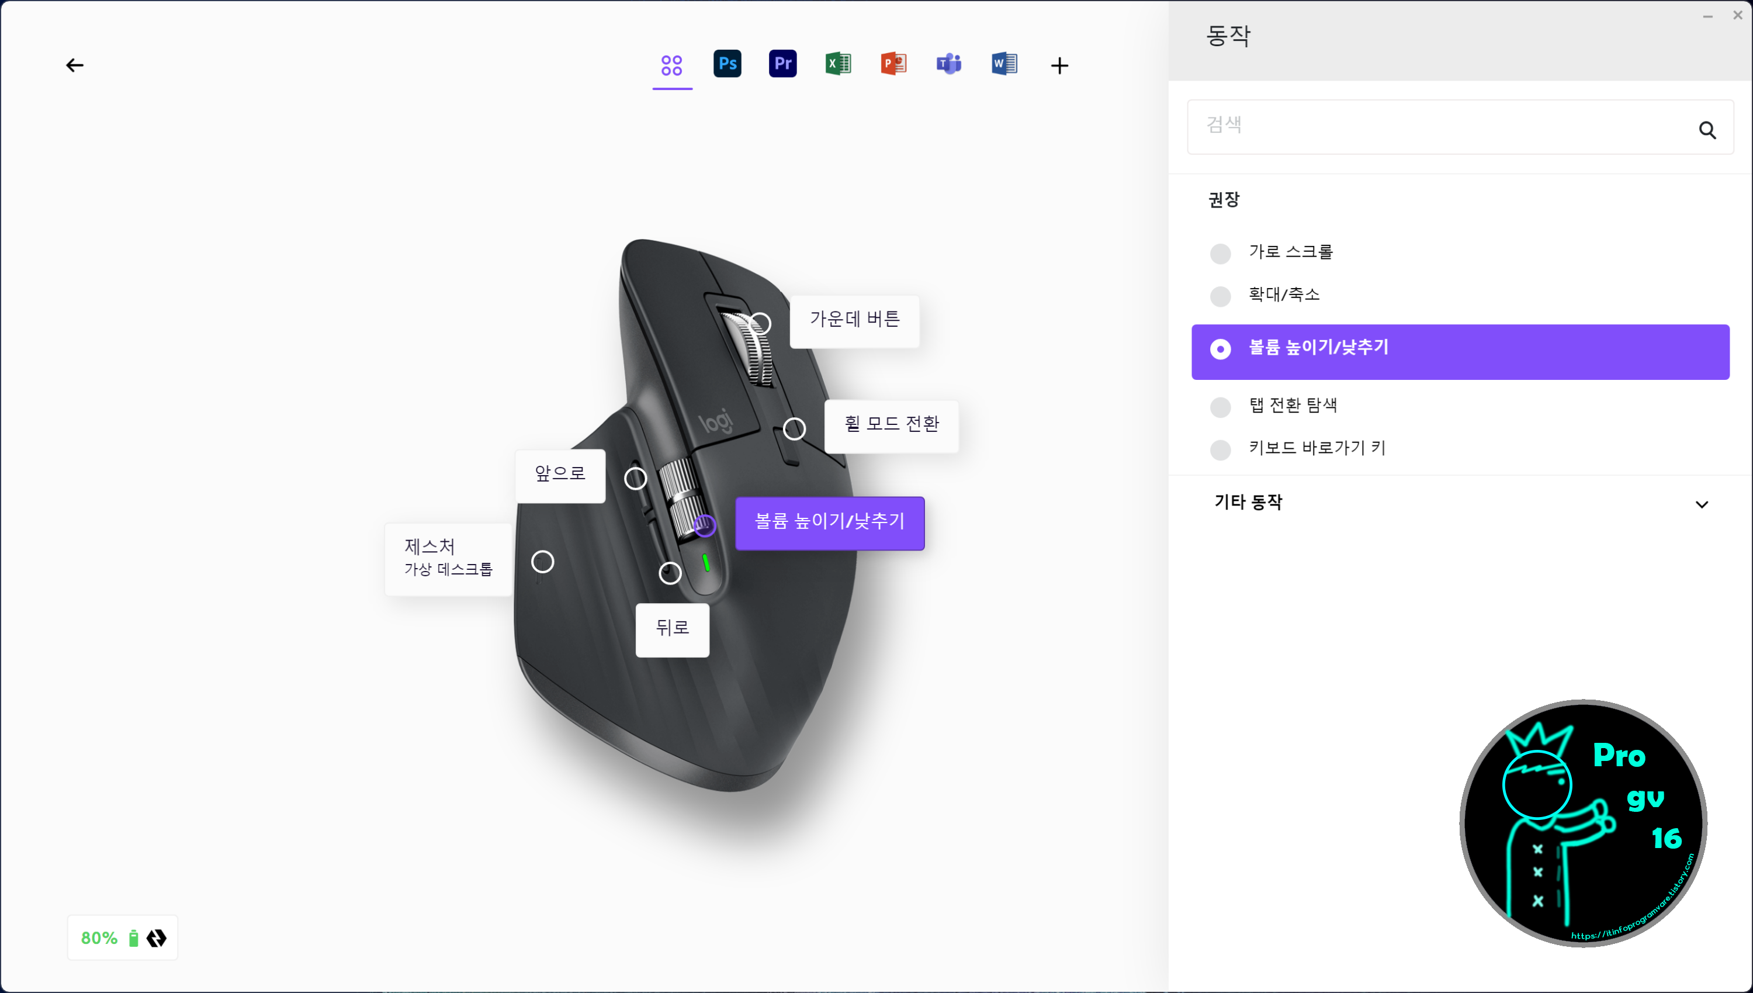
Task: Add a new application with plus icon
Action: (1059, 65)
